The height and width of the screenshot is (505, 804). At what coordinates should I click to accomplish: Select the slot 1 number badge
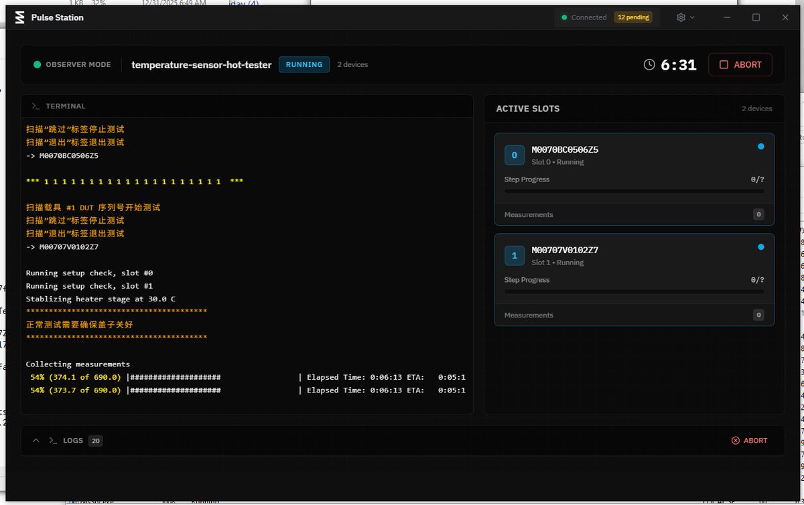click(515, 256)
